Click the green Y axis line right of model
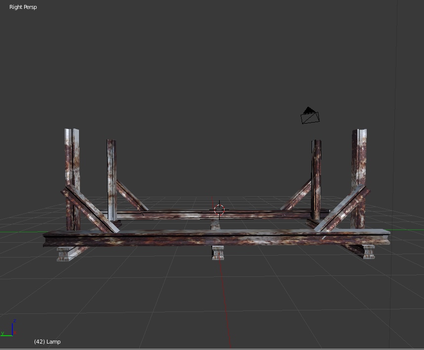The height and width of the screenshot is (350, 424). (407, 231)
